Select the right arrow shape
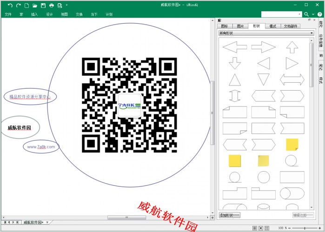325x232 pixels. [x=264, y=47]
